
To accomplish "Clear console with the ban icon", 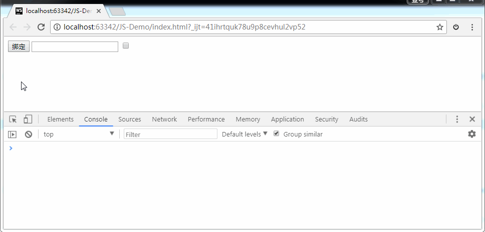I will [29, 134].
